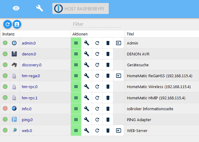Restart the admin.0 instance
199x142 pixels.
pyautogui.click(x=97, y=43)
